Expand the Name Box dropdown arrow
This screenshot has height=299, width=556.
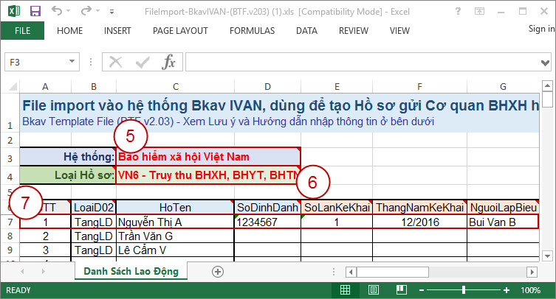point(72,62)
